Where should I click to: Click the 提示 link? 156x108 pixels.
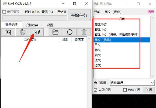(151, 12)
